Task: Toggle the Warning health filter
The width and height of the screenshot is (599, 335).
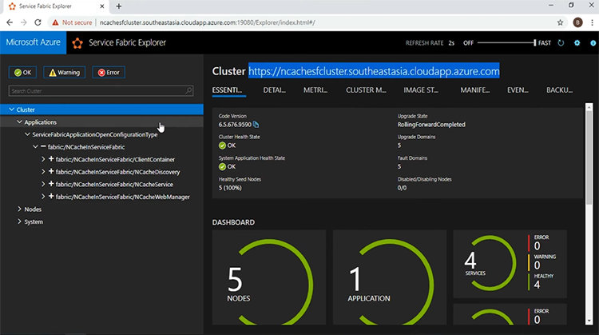Action: tap(64, 72)
